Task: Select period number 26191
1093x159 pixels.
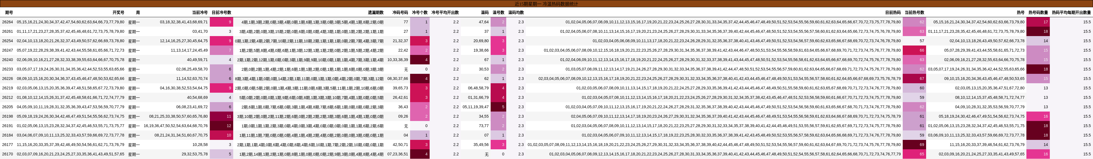Action: coord(7,126)
